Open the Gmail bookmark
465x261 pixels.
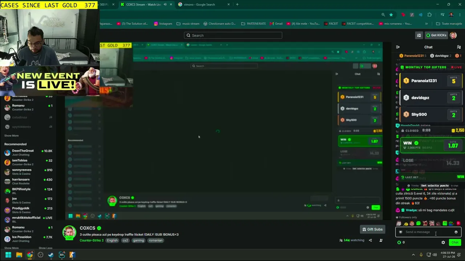[x=276, y=24]
